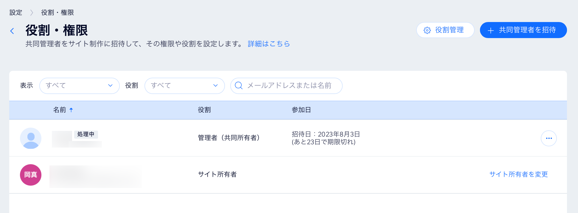Click the blue avatar of the invited member
Image resolution: width=578 pixels, height=213 pixels.
[x=31, y=138]
